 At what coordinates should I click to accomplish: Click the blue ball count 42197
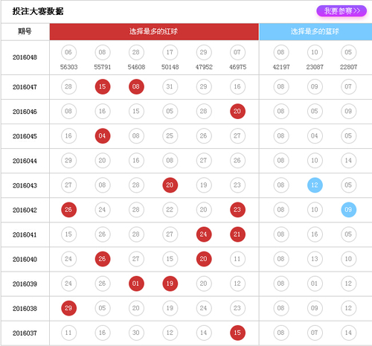point(281,67)
